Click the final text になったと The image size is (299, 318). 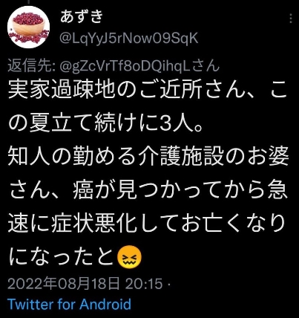tap(62, 258)
